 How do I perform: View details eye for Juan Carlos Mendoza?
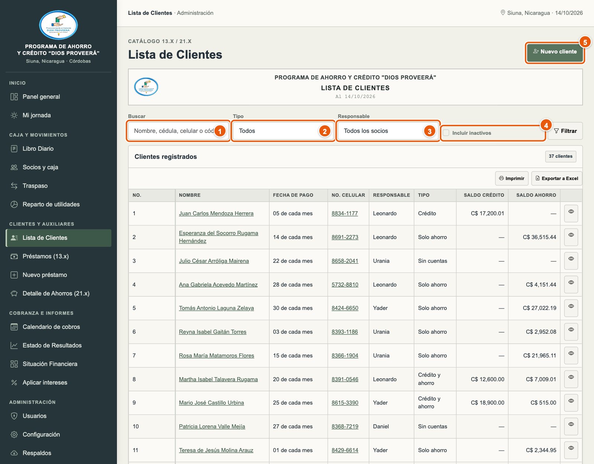point(571,213)
